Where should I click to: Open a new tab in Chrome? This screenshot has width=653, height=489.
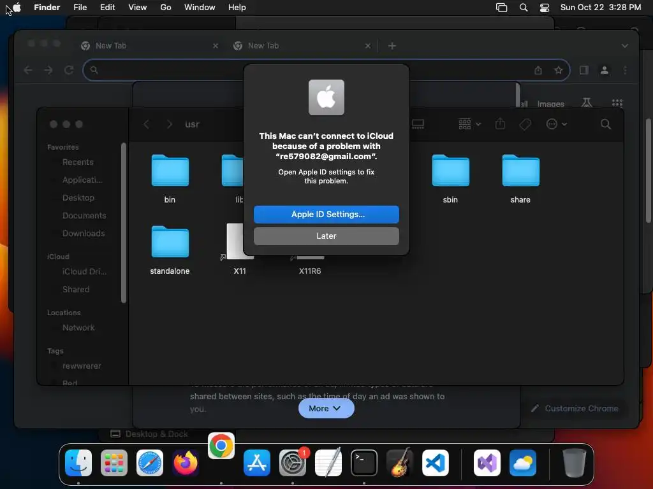pos(392,46)
